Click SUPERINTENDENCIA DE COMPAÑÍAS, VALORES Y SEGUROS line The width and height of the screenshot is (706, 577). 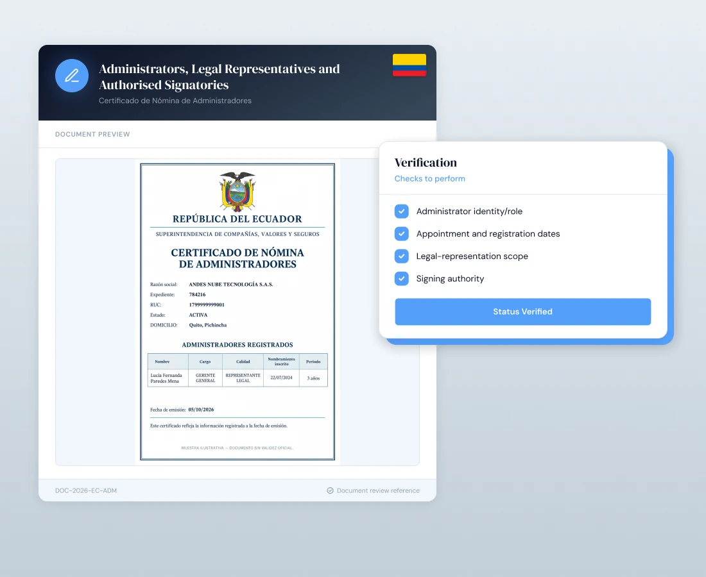pos(237,234)
